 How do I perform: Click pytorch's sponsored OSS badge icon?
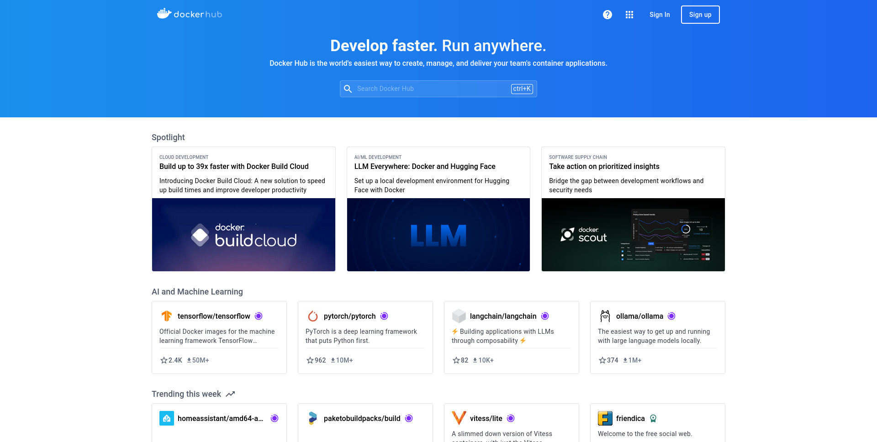(384, 316)
